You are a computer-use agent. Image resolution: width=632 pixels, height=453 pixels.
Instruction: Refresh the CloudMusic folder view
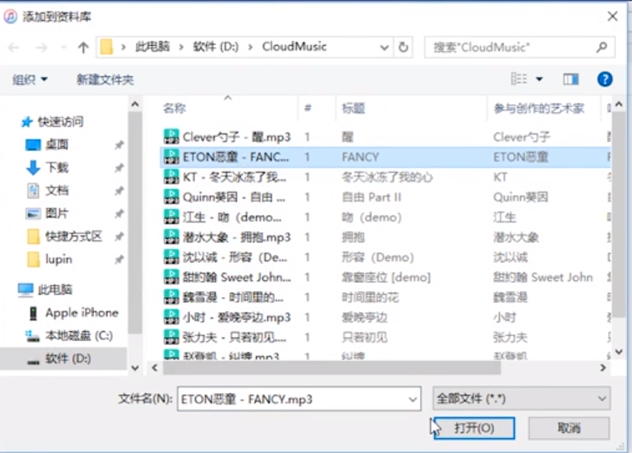(403, 47)
